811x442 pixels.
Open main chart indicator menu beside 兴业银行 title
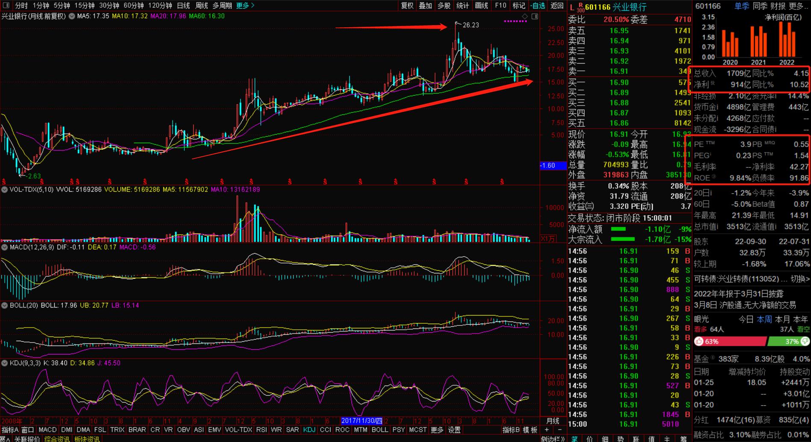click(72, 16)
